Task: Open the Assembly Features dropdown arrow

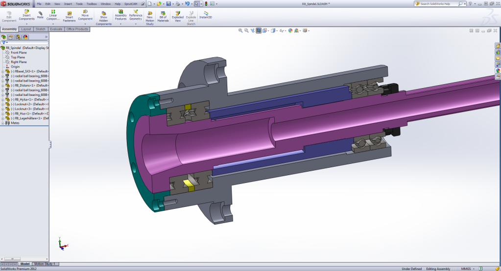Action: (121, 24)
